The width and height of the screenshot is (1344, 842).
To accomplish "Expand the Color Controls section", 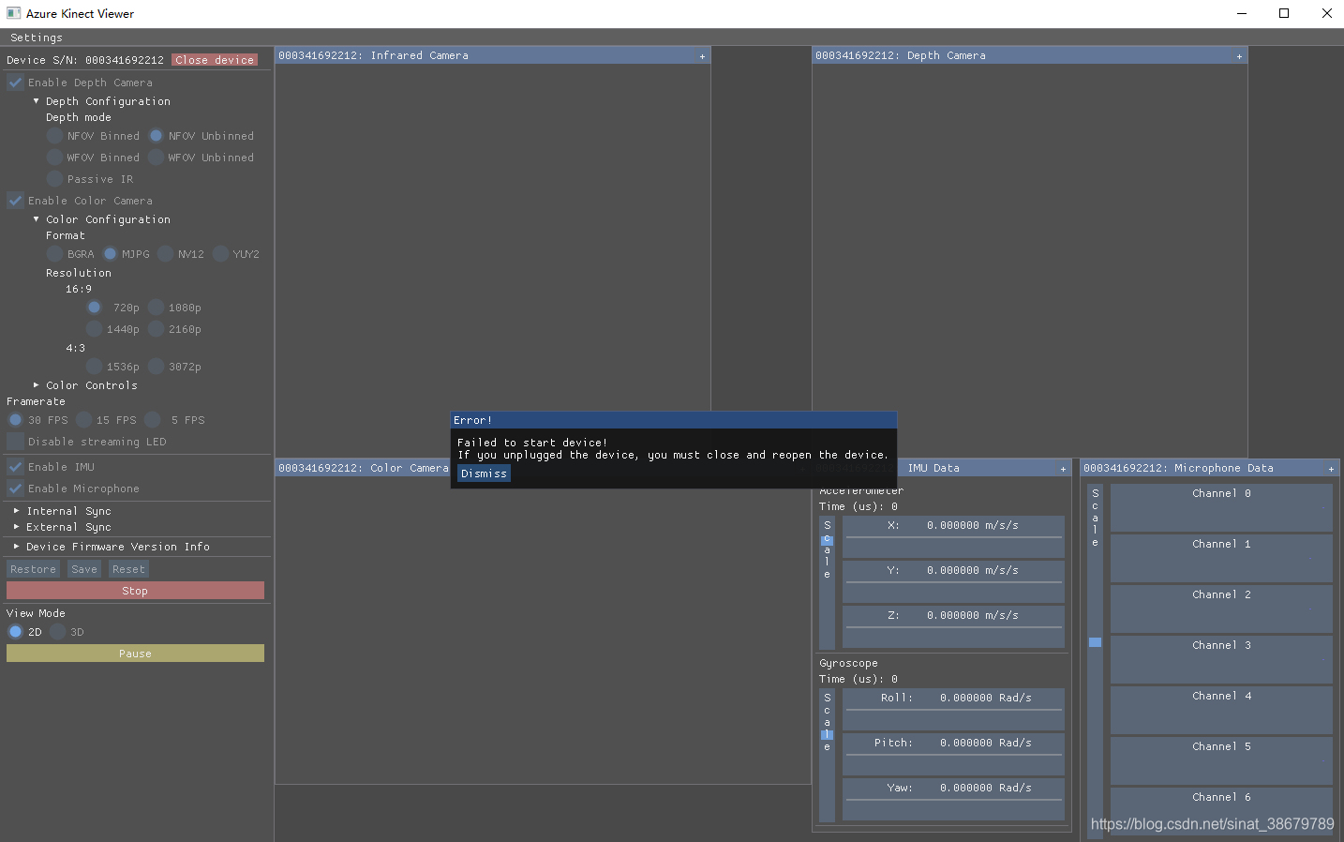I will pos(37,385).
